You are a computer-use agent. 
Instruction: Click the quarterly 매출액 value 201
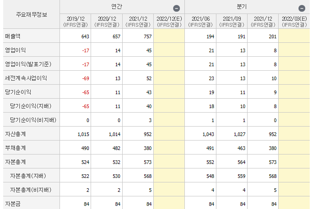pos(273,36)
